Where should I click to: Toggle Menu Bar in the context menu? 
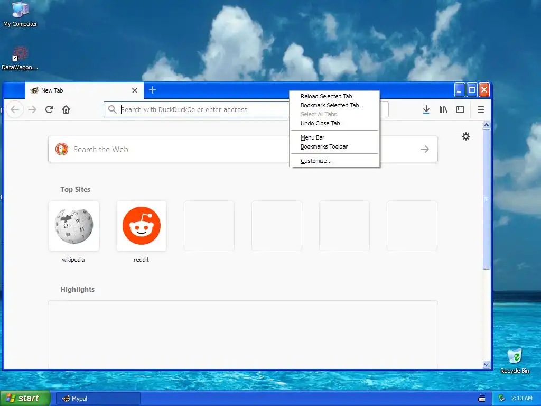tap(334, 137)
